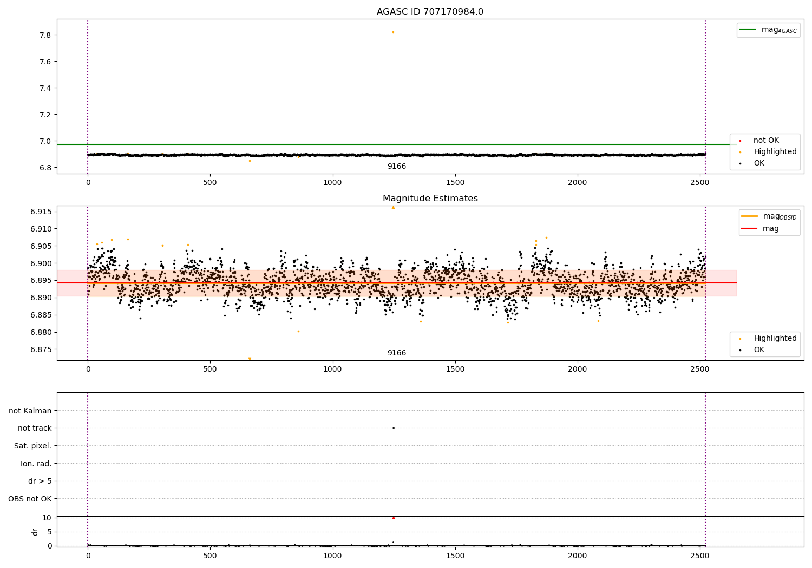Click the 6.915 y-axis tick label

41,212
